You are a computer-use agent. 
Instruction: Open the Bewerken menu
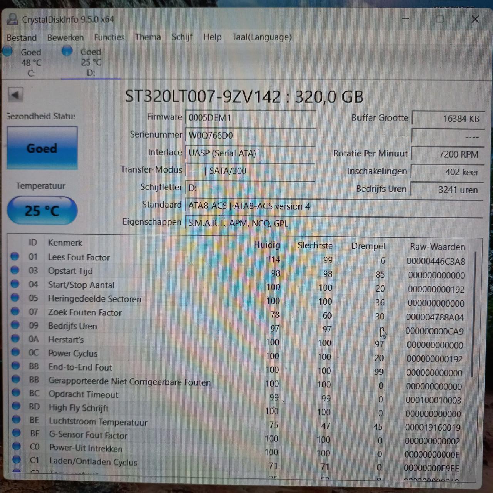pos(65,37)
